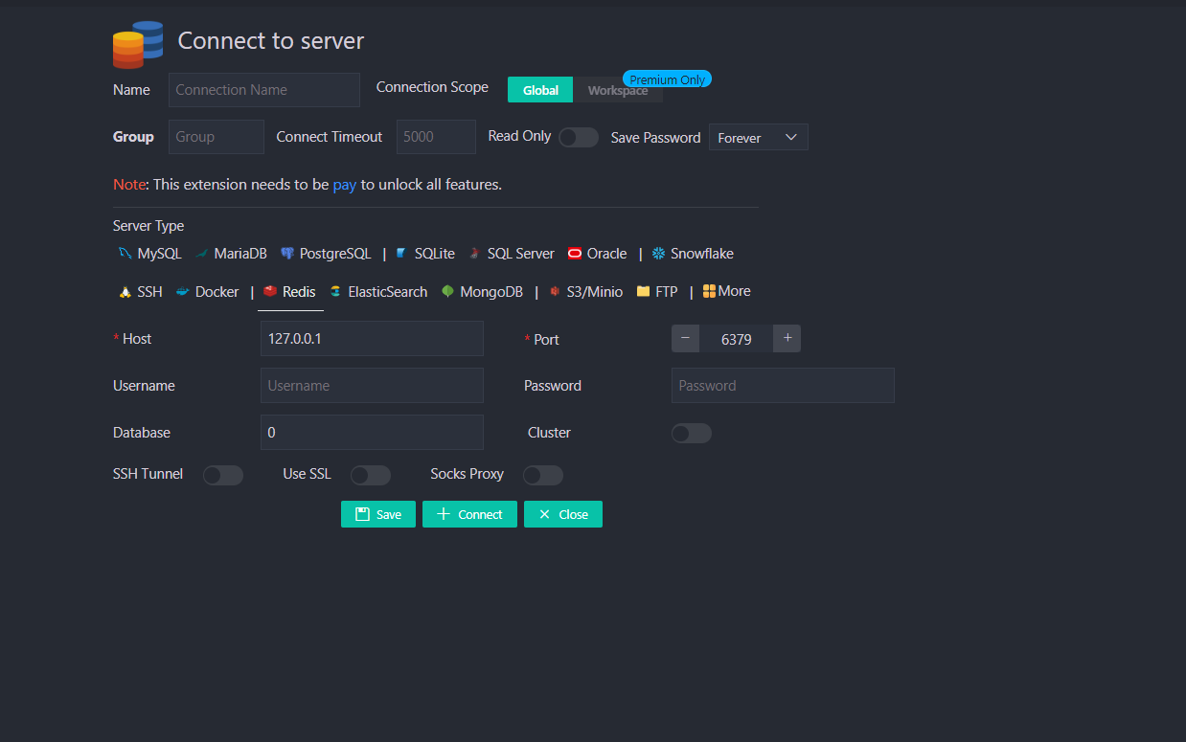Choose Oracle label server type
This screenshot has width=1186, height=742.
pyautogui.click(x=607, y=254)
